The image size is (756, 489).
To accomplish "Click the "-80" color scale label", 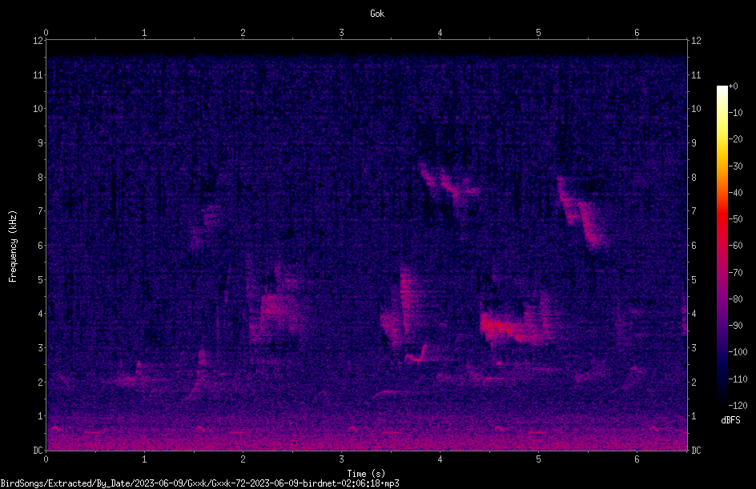I will [x=736, y=299].
